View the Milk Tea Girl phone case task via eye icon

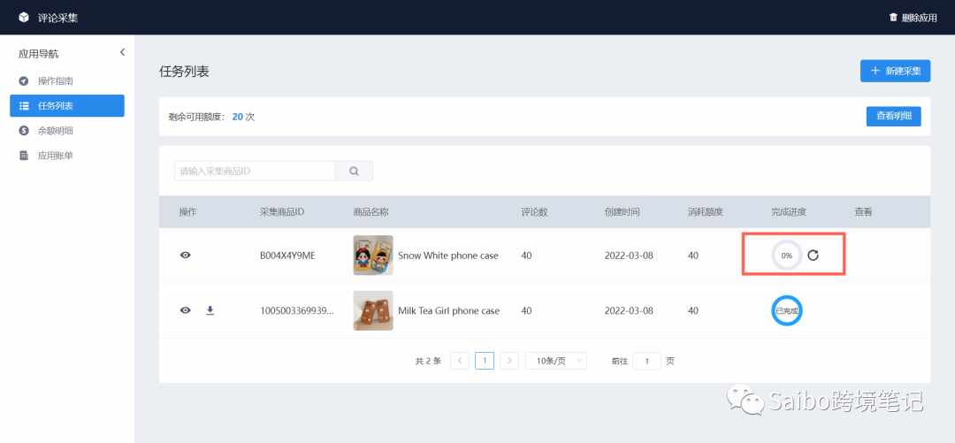tap(185, 310)
